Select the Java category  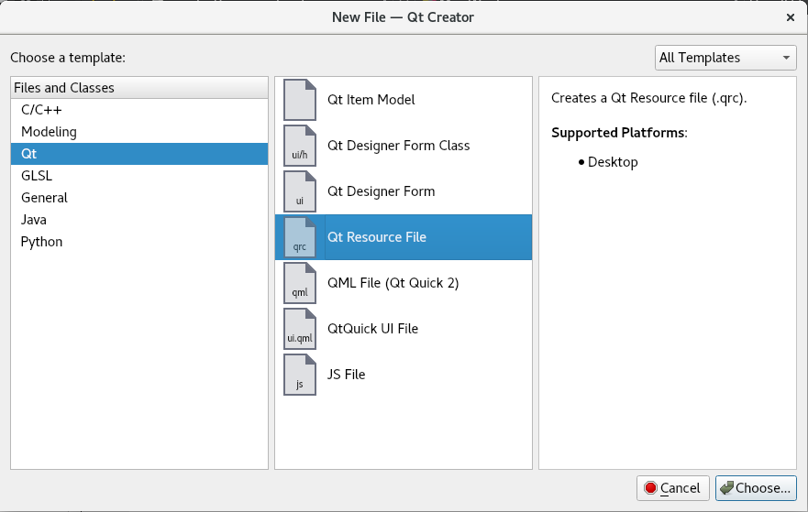click(x=139, y=220)
